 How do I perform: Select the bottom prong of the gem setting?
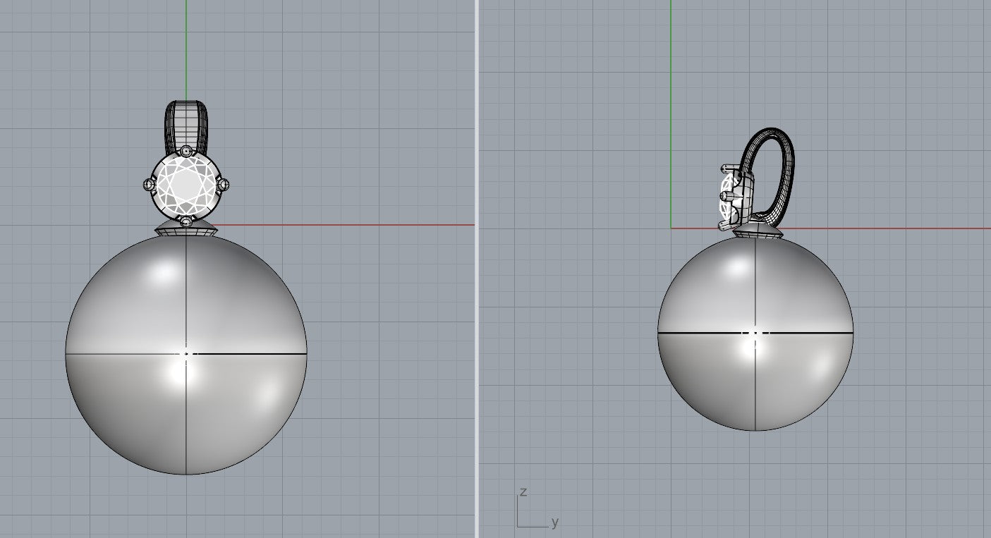pyautogui.click(x=186, y=222)
